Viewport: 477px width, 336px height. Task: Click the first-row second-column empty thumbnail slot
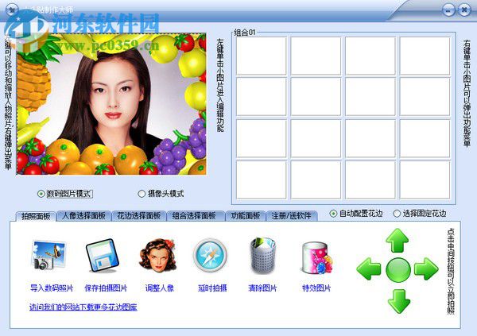tap(316, 56)
